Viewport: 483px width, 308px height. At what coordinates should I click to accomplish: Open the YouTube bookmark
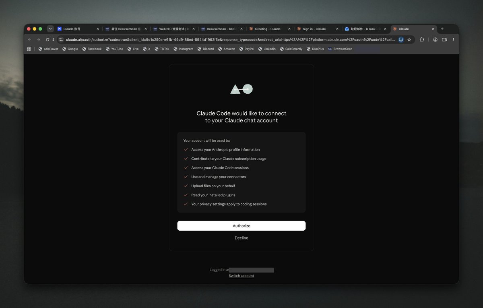[114, 49]
